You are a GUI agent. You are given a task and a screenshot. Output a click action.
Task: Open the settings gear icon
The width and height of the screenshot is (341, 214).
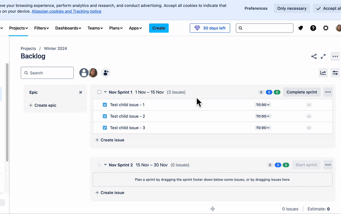[x=326, y=28]
